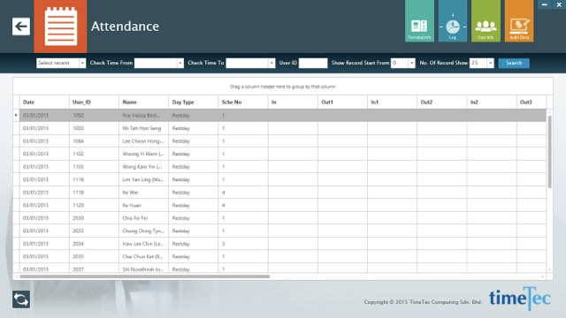Image resolution: width=566 pixels, height=318 pixels.
Task: Select the row for Wong Kam Yin
Action: click(x=283, y=167)
